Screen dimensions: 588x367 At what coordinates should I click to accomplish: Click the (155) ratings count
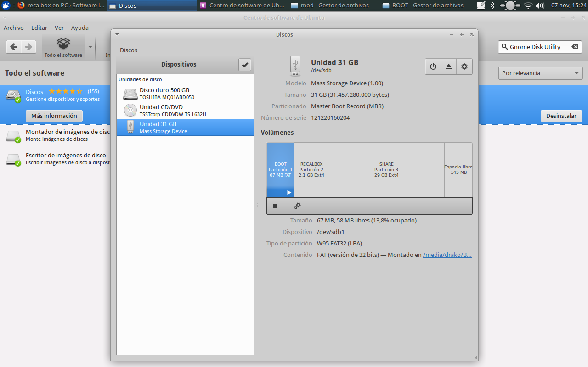pos(93,91)
